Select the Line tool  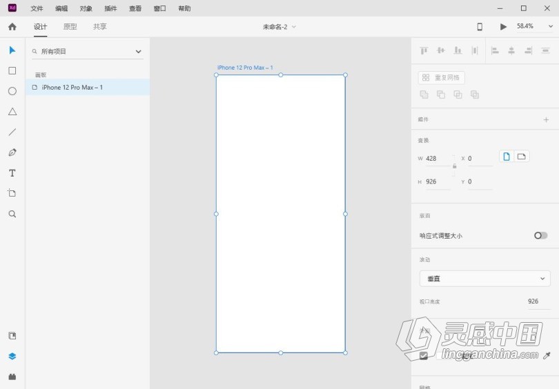[x=12, y=132]
